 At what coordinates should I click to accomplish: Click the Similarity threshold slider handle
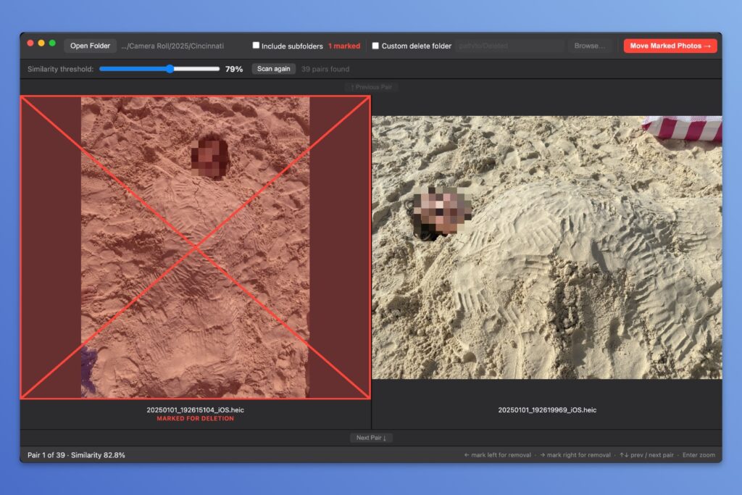[x=170, y=69]
